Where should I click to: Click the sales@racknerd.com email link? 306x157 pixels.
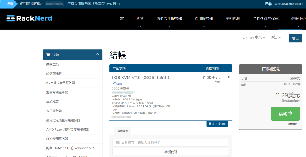pyautogui.click(x=289, y=4)
